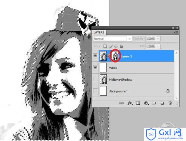
Task: Enable lock position move icon
Action: 116,46
